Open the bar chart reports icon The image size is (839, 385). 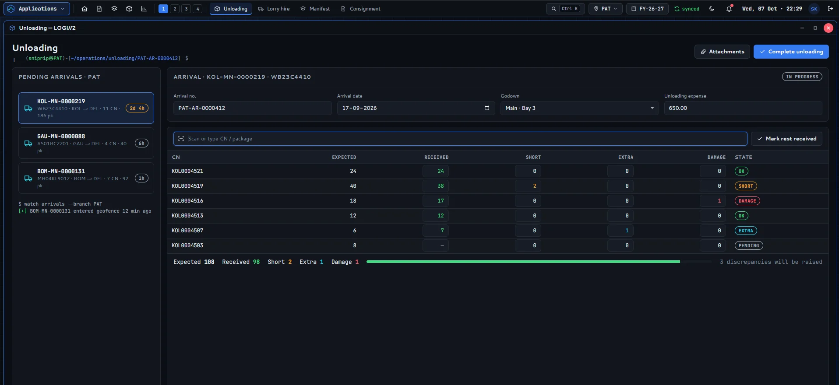[x=144, y=9]
